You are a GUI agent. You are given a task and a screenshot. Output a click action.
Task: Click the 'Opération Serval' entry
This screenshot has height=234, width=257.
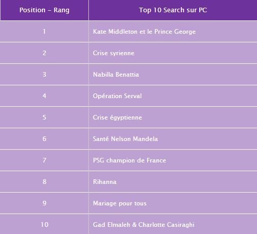[117, 96]
